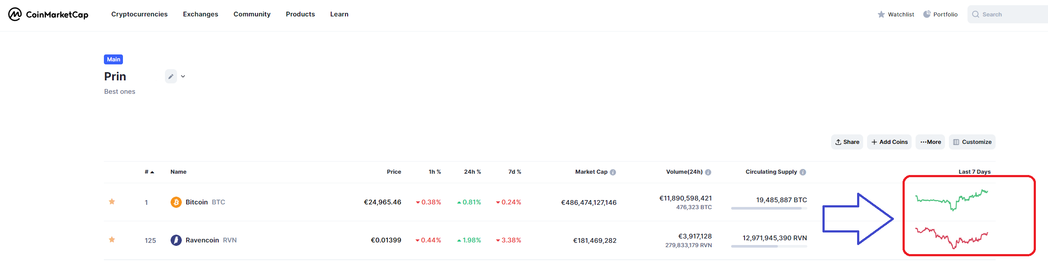Open Community menu
This screenshot has width=1048, height=261.
click(x=252, y=14)
